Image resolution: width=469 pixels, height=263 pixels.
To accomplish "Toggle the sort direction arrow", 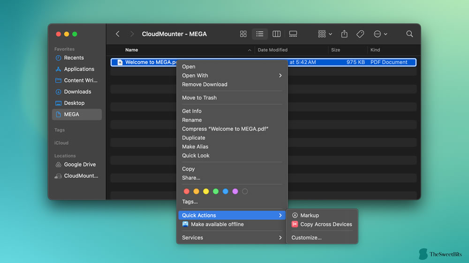I will pyautogui.click(x=250, y=50).
